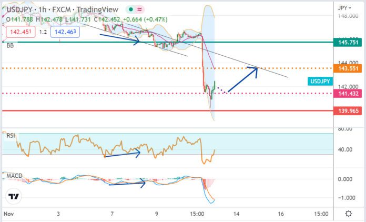Click the low value L141.731
The image size is (366, 222).
coord(78,19)
